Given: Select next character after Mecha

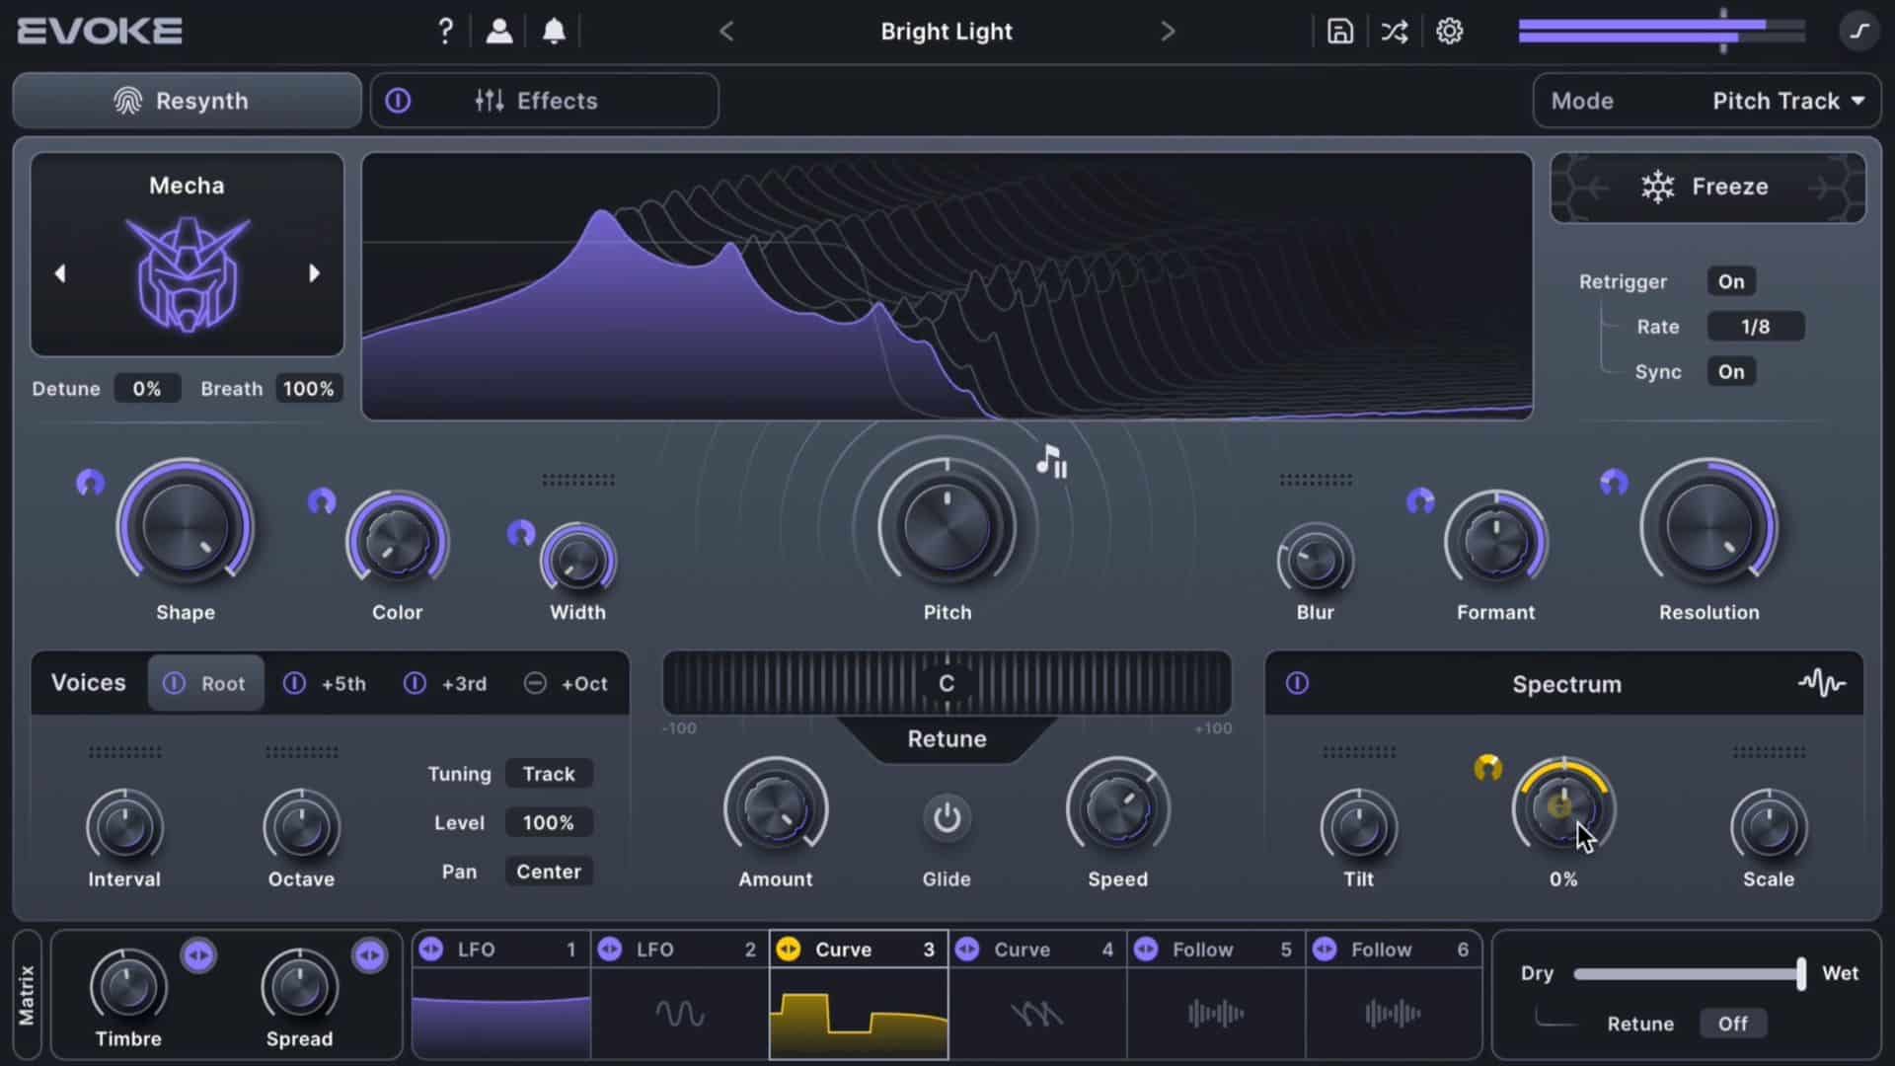Looking at the screenshot, I should click(314, 273).
